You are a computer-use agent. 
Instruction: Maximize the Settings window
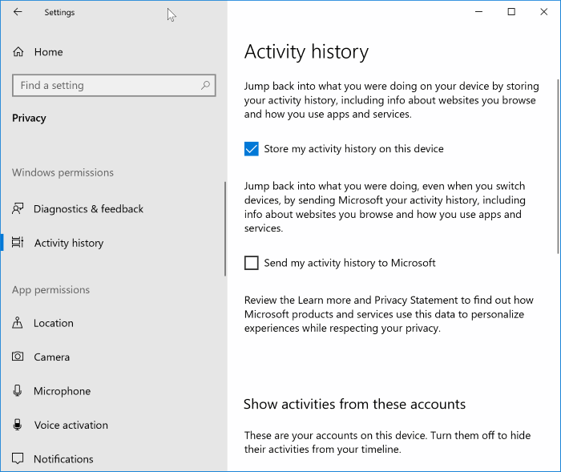[x=511, y=12]
